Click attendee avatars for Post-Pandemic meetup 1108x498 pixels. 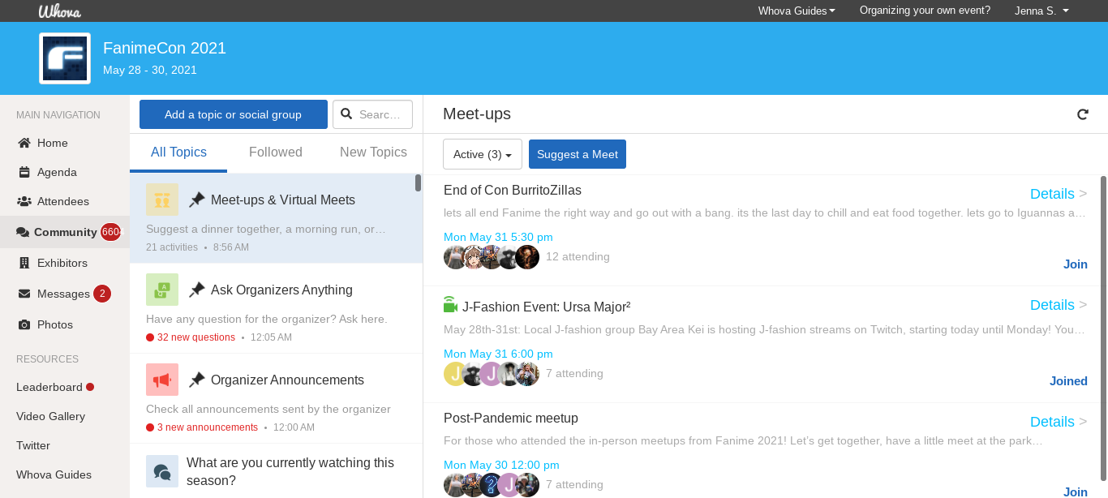(492, 485)
